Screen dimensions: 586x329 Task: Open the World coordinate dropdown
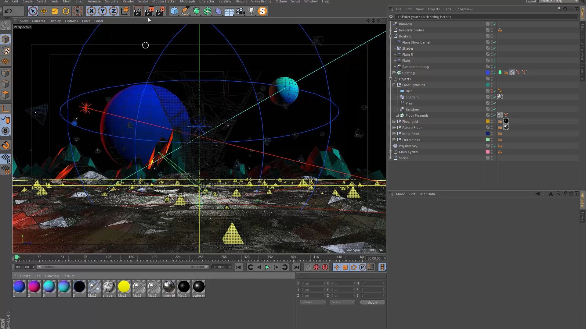pyautogui.click(x=313, y=302)
